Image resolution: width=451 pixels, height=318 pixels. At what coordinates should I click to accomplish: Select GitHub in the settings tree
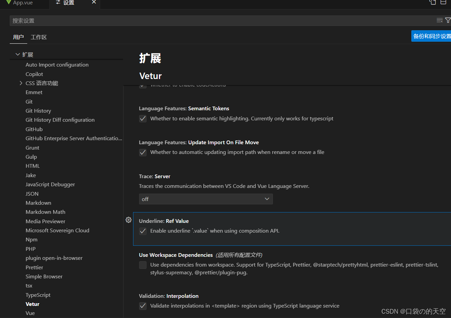[x=34, y=129]
